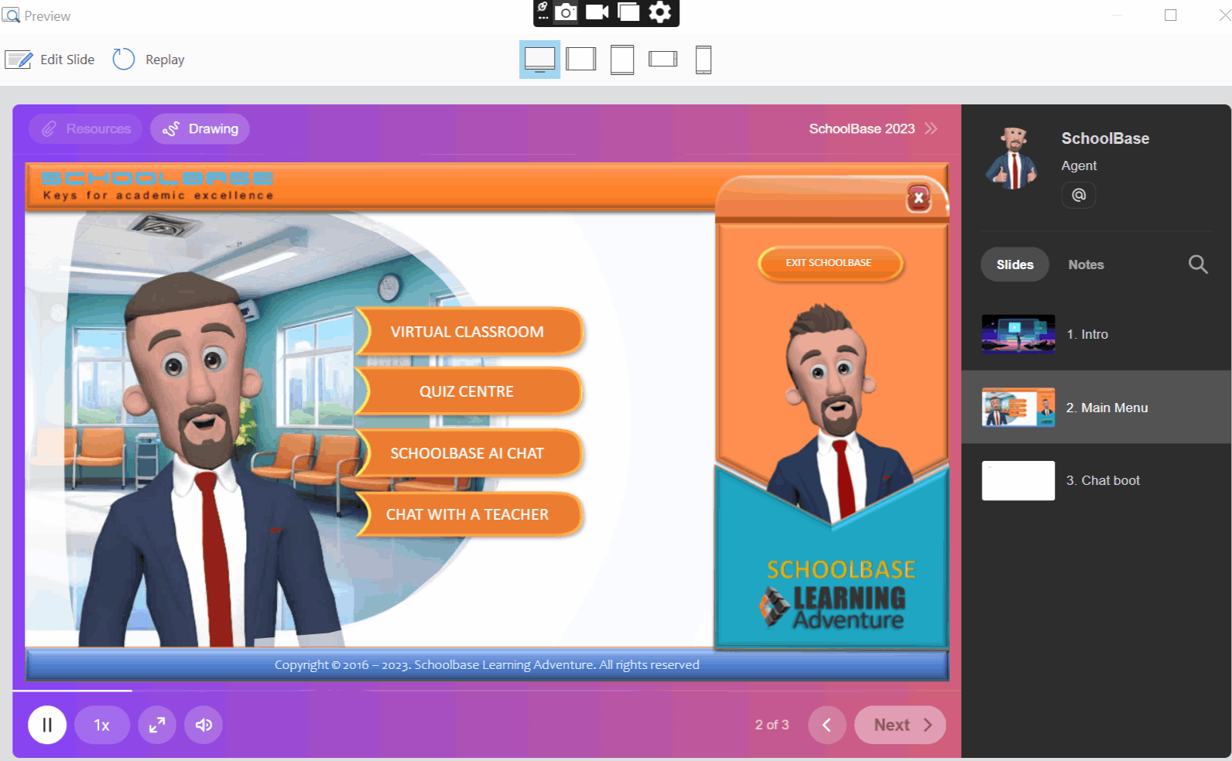Select the phone portrait preview icon

(703, 60)
